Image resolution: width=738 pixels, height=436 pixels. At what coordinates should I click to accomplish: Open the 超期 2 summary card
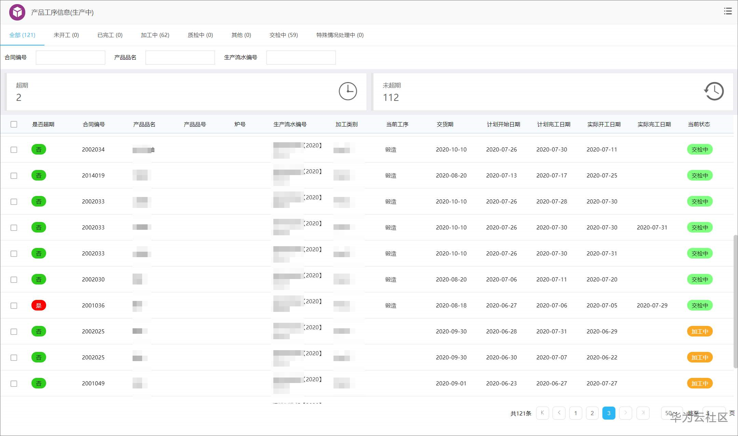coord(187,92)
